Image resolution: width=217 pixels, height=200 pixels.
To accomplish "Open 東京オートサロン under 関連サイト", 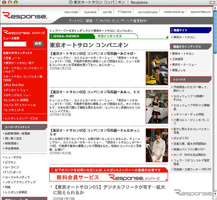I will tap(184, 37).
